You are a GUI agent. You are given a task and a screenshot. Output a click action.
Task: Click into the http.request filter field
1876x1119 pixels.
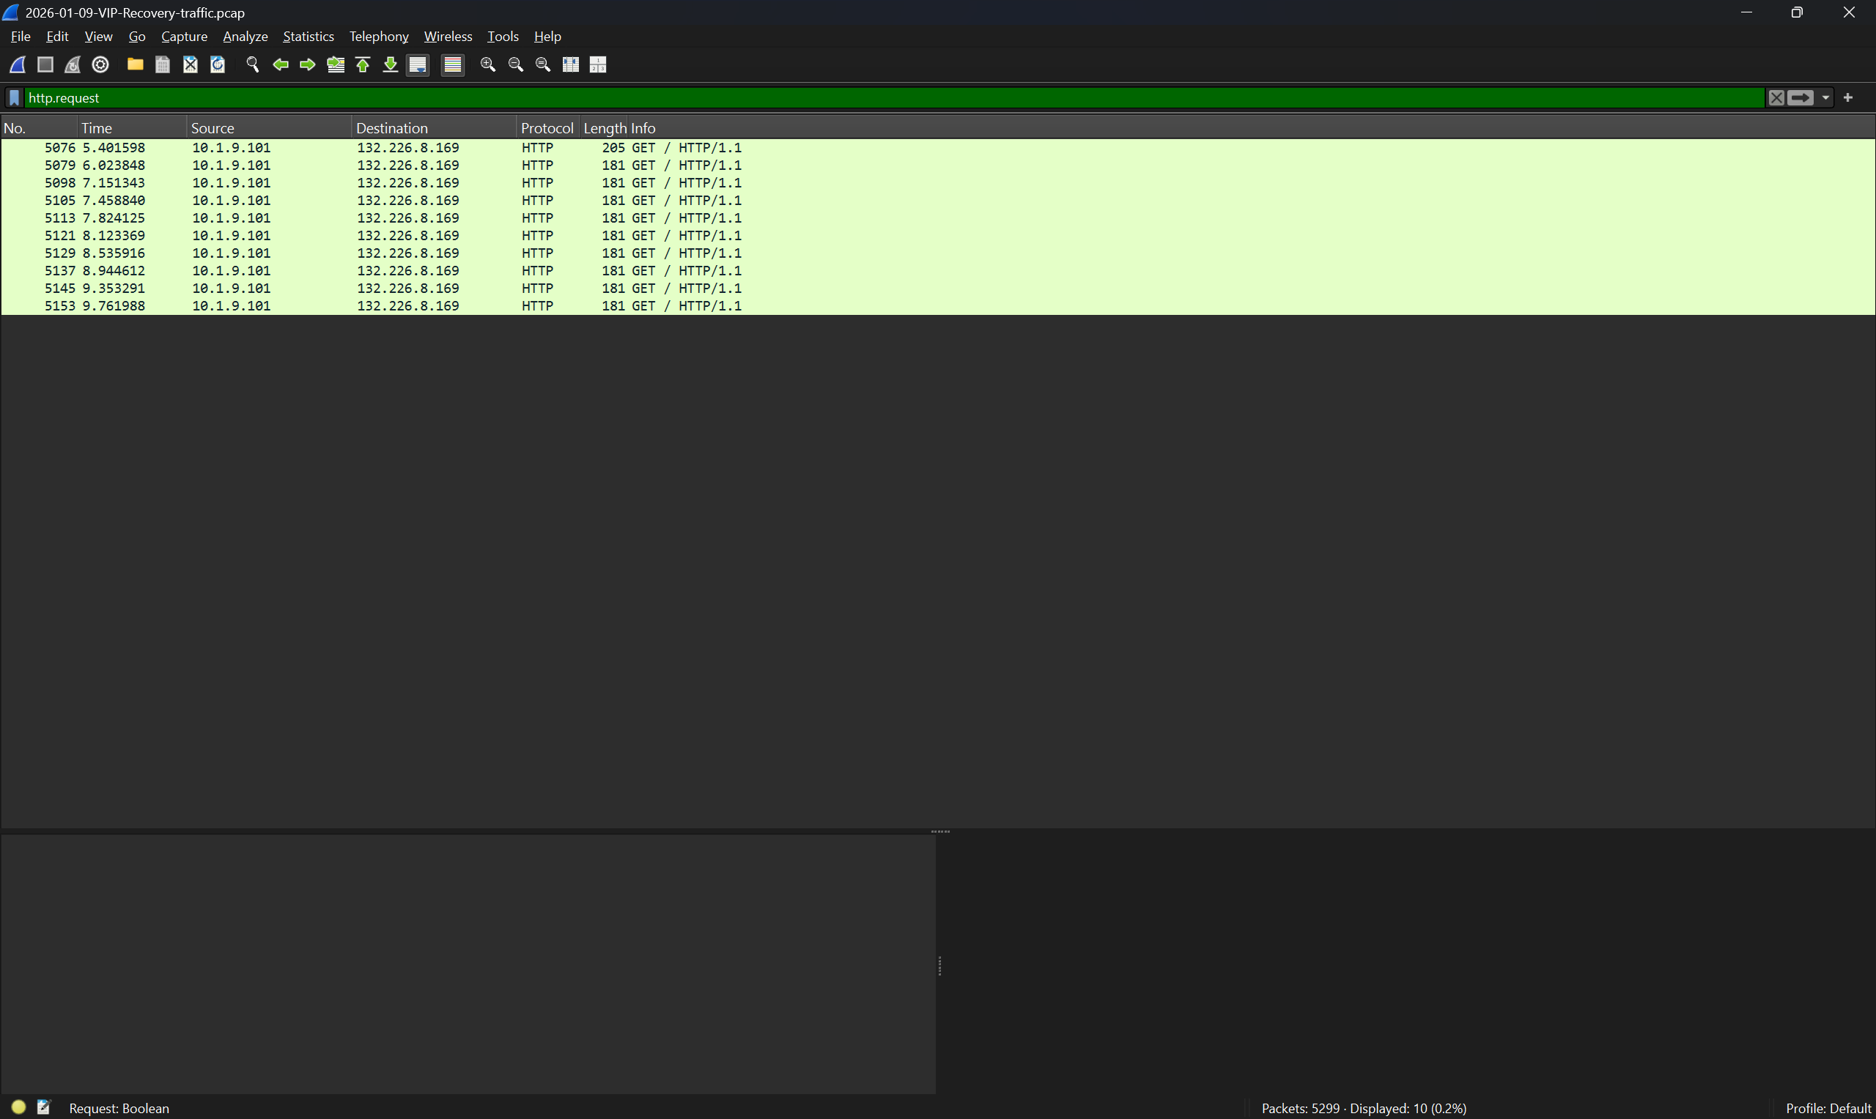(894, 98)
